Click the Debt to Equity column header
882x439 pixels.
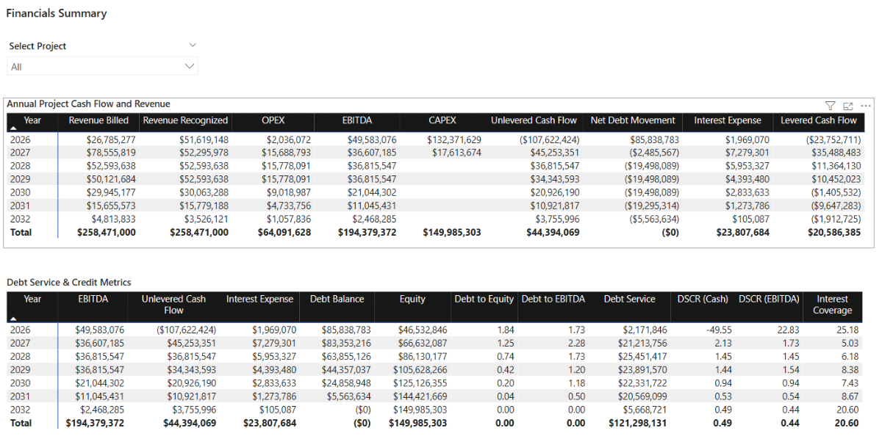[484, 300]
